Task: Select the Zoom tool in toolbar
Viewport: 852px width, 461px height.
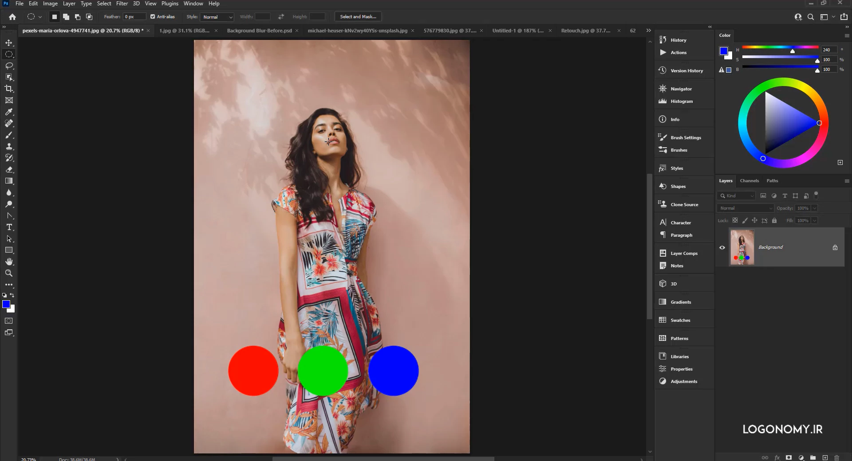Action: click(9, 273)
